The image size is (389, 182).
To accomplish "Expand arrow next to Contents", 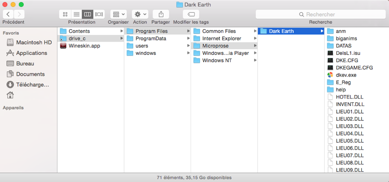I will [x=122, y=31].
